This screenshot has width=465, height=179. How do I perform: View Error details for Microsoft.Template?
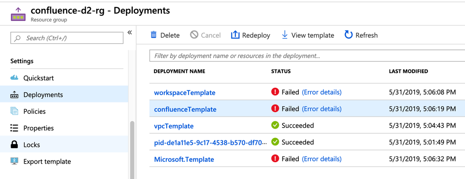(322, 159)
